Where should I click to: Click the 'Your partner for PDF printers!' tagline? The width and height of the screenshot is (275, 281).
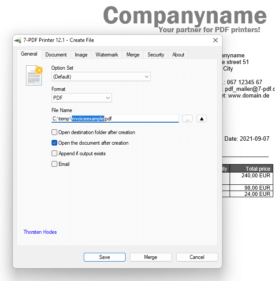pos(209,30)
